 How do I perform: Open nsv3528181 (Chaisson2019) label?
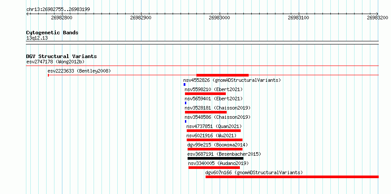pos(217,108)
